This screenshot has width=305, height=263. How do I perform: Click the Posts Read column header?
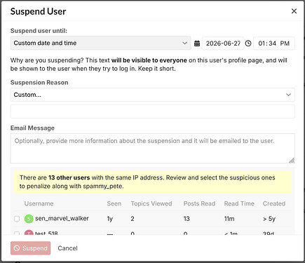199,203
